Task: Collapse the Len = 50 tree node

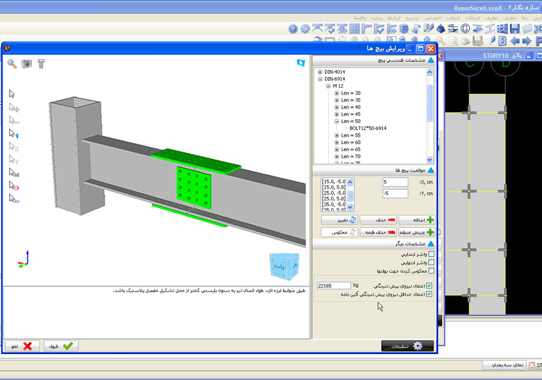Action: tap(337, 121)
